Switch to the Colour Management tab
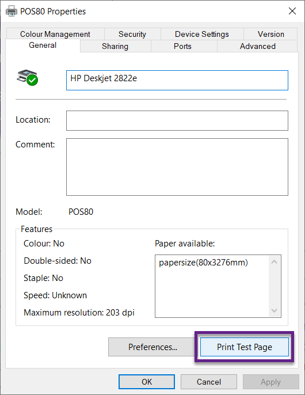305x395 pixels. pos(55,34)
